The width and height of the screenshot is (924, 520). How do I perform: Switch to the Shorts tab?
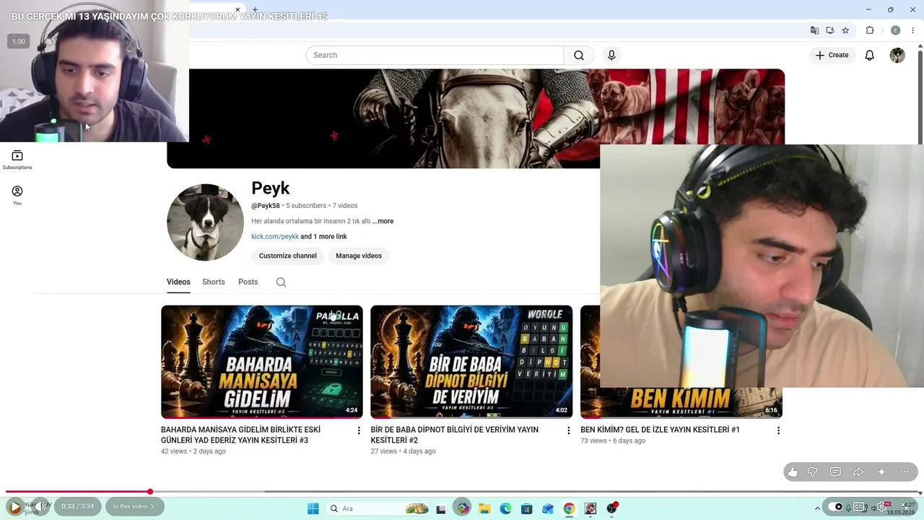point(214,282)
